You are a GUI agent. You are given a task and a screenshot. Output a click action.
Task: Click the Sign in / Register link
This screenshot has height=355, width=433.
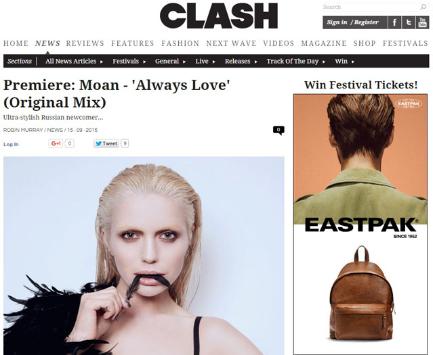coord(352,22)
